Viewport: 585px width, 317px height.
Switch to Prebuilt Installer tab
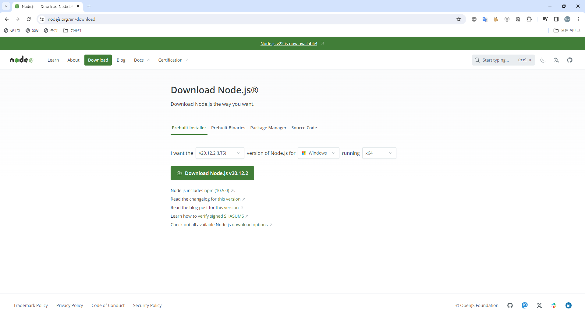point(189,128)
